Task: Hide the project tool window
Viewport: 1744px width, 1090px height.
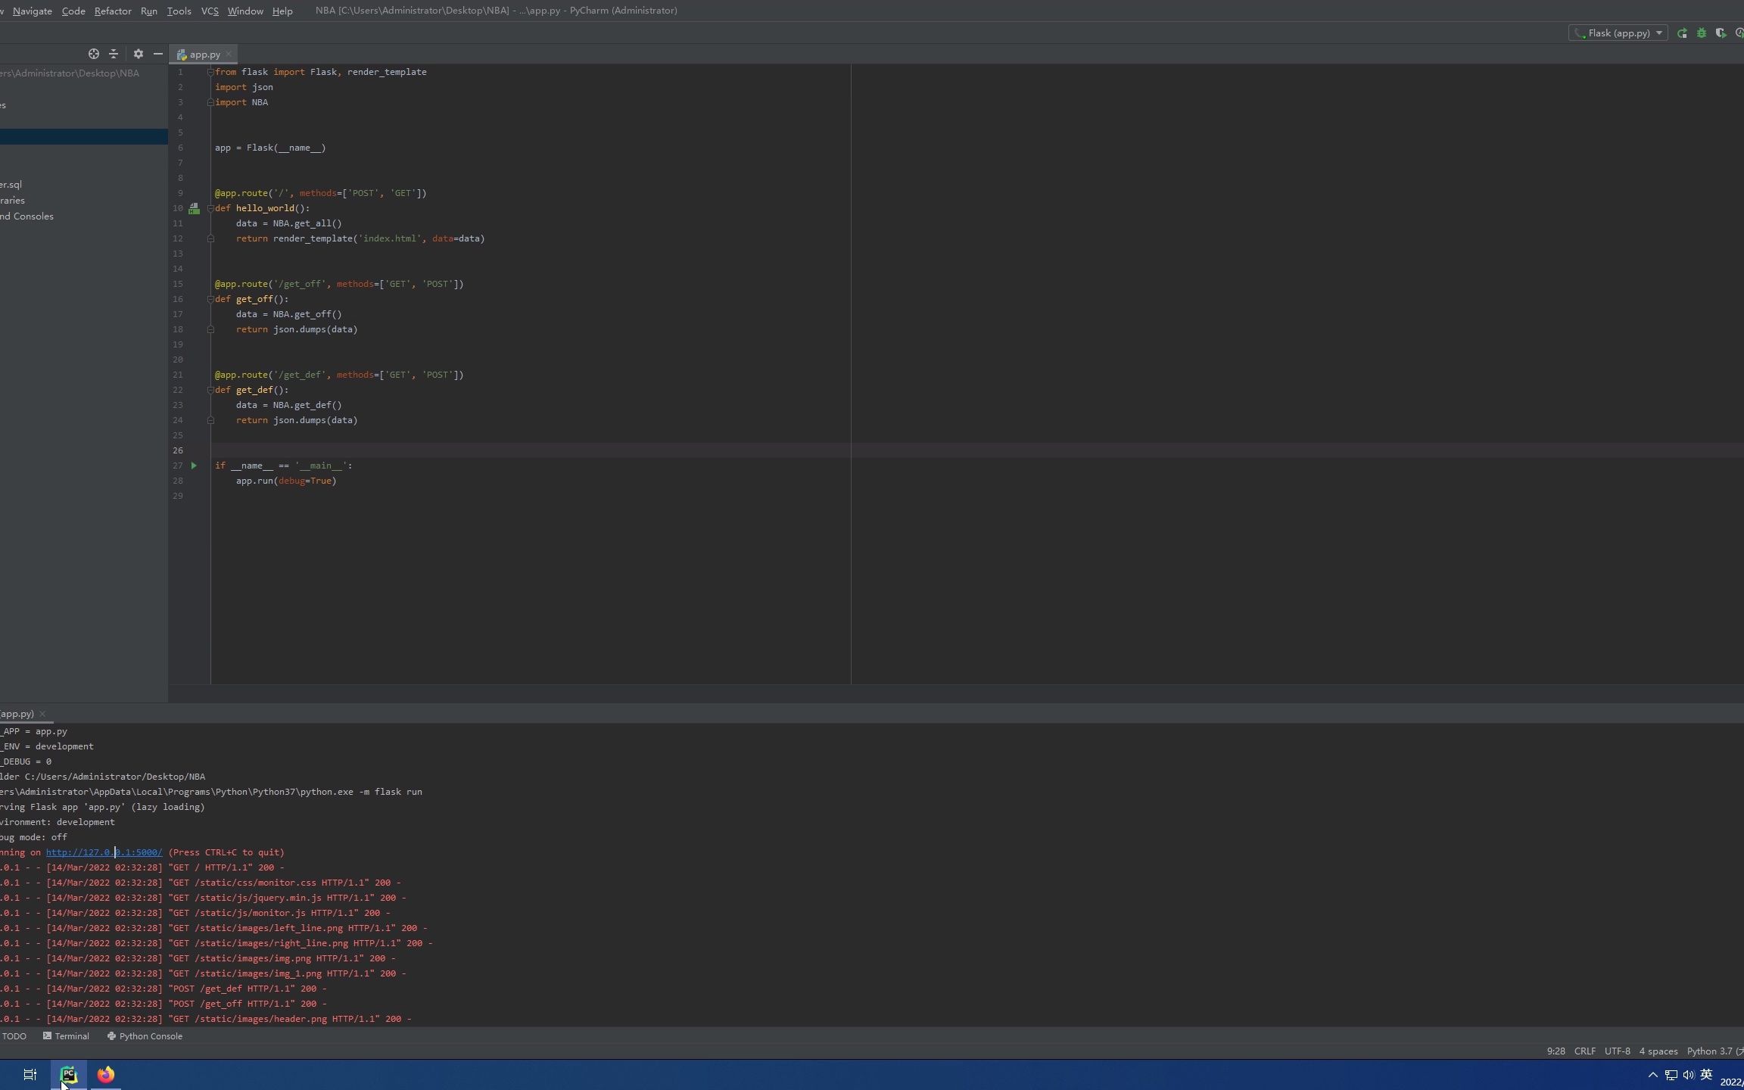Action: 157,54
